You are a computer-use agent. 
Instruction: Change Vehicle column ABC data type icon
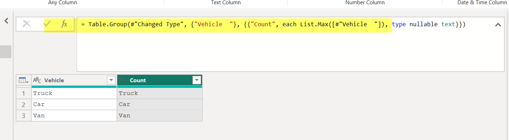(x=37, y=80)
